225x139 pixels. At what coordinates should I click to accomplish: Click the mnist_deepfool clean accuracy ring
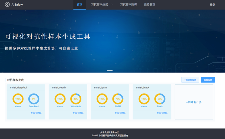18,99
